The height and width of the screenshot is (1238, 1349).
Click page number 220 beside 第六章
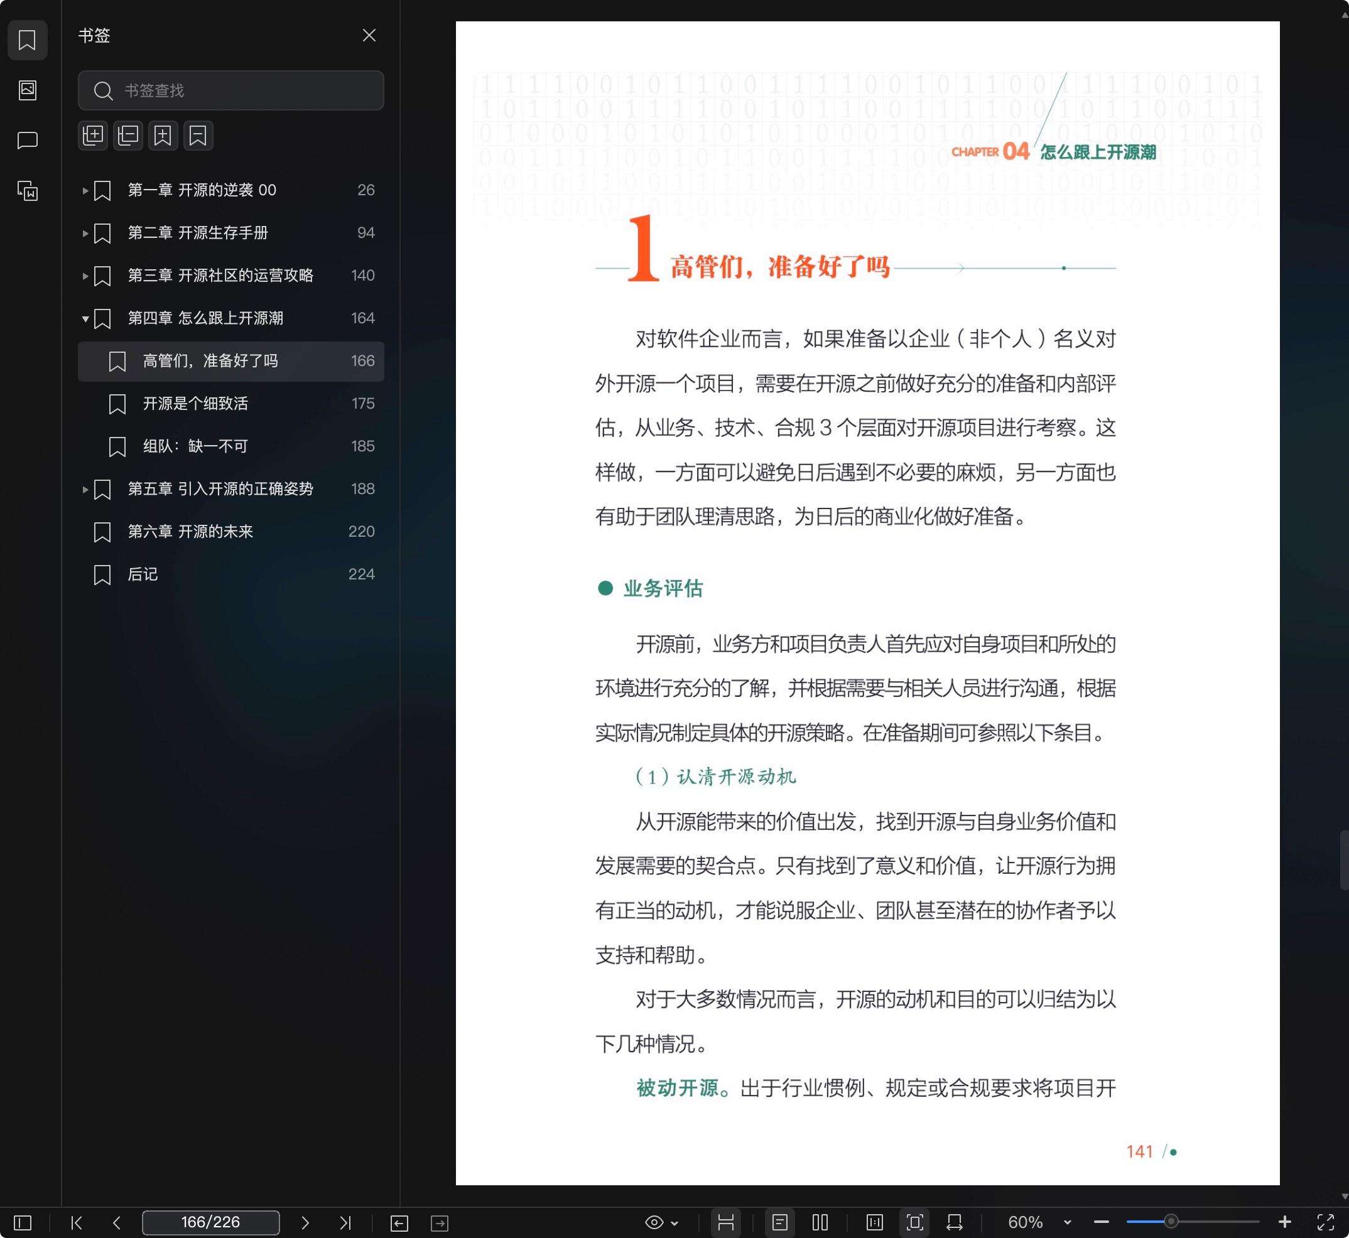pyautogui.click(x=361, y=532)
